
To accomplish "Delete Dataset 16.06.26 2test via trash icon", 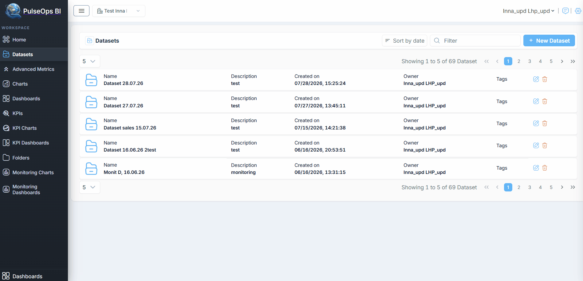I will (x=545, y=145).
